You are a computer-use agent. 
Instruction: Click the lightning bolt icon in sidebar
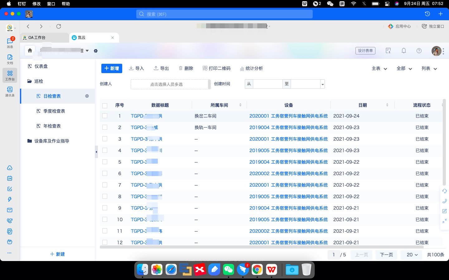10,199
